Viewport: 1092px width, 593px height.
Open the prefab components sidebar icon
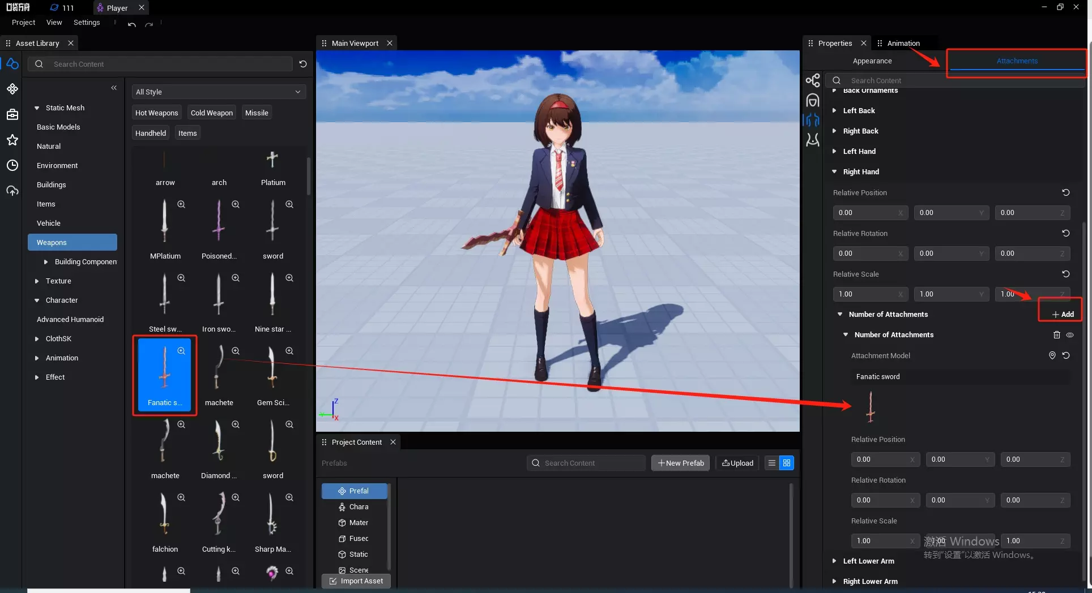click(x=12, y=89)
